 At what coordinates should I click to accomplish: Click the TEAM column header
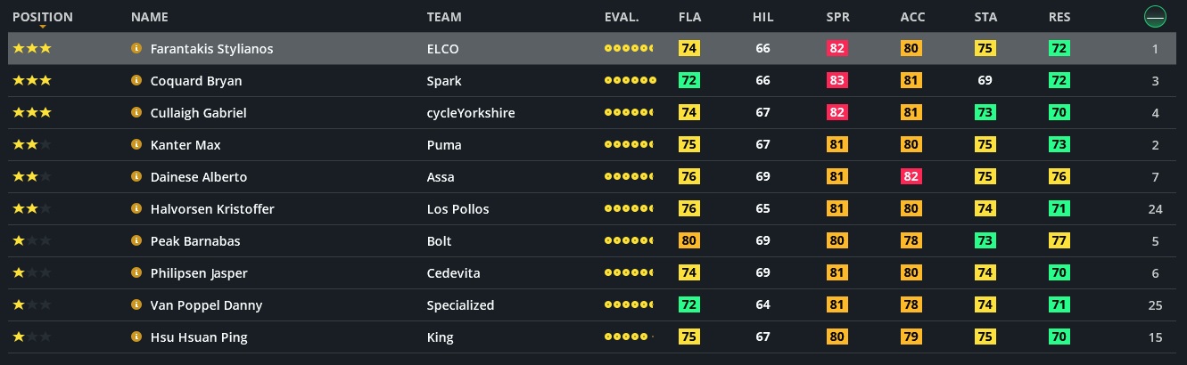click(444, 17)
